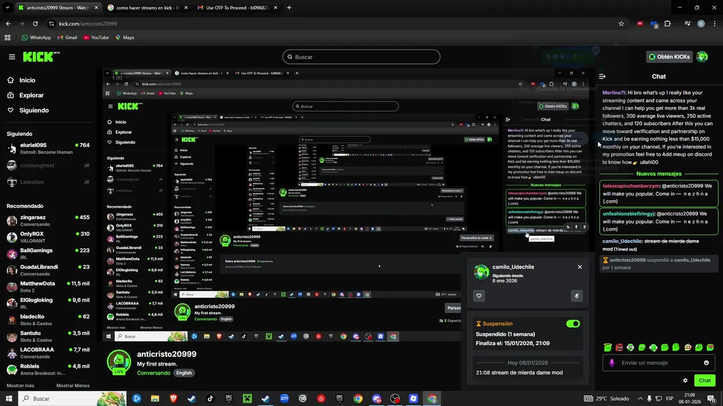Send message with green Chat button
The image size is (723, 406).
(704, 381)
